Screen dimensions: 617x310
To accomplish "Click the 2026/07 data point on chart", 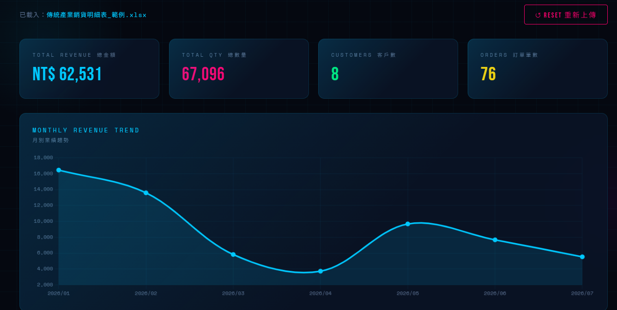I will point(582,257).
